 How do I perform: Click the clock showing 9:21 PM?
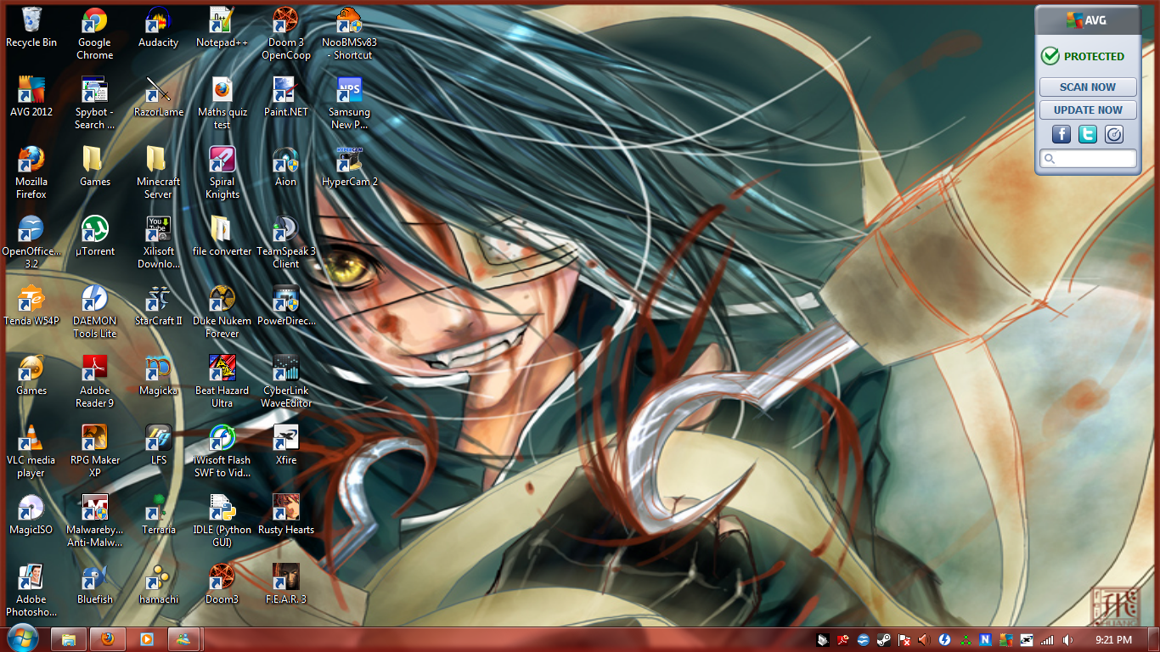(x=1113, y=639)
